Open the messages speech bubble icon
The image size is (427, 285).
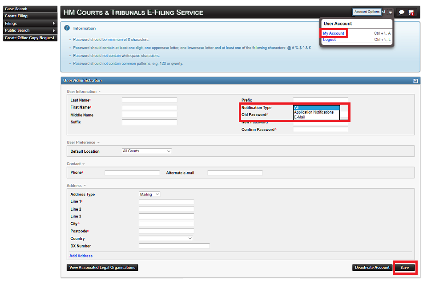[x=401, y=12]
